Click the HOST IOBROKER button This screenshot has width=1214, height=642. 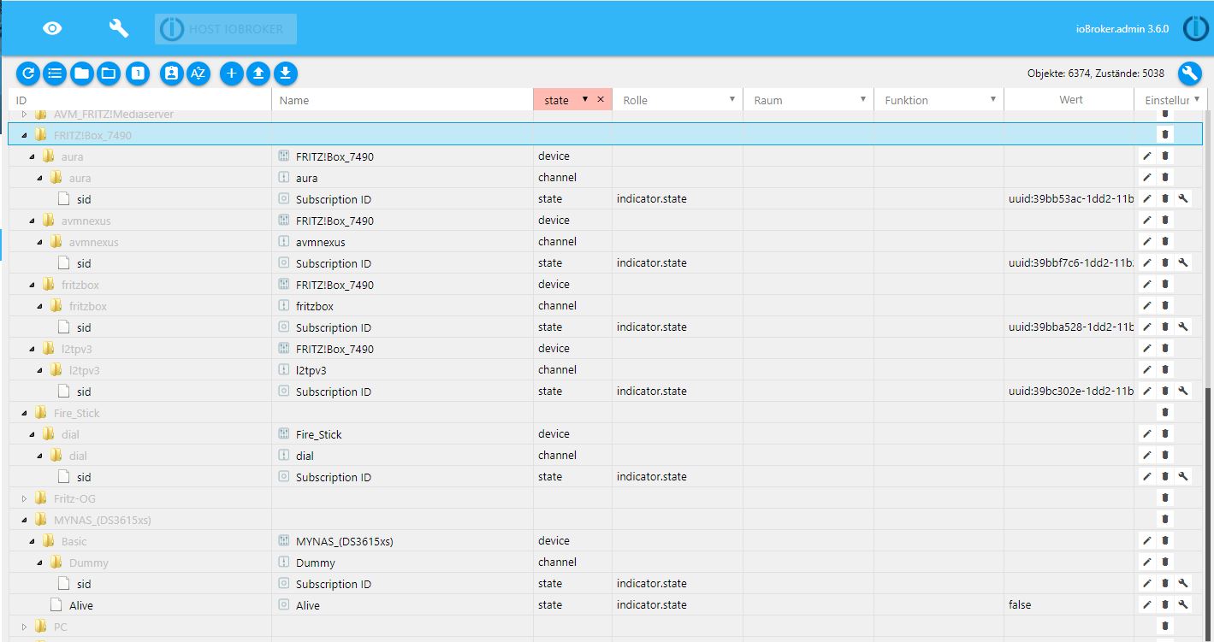pos(226,29)
